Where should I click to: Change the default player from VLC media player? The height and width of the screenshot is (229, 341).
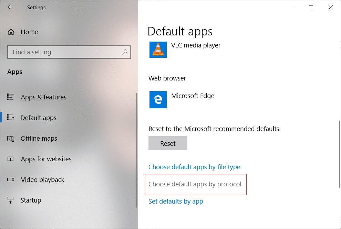pos(195,45)
